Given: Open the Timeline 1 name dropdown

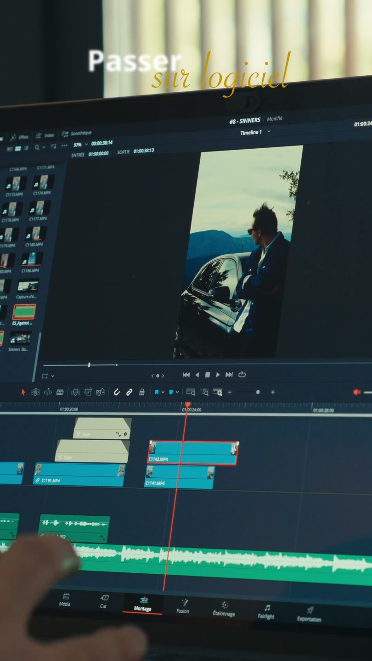Looking at the screenshot, I should click(255, 132).
